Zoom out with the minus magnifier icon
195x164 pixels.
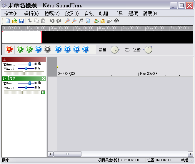(x=74, y=21)
